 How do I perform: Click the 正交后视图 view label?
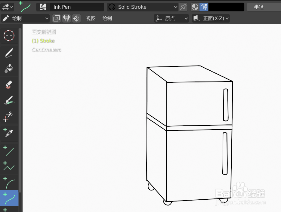click(x=44, y=32)
